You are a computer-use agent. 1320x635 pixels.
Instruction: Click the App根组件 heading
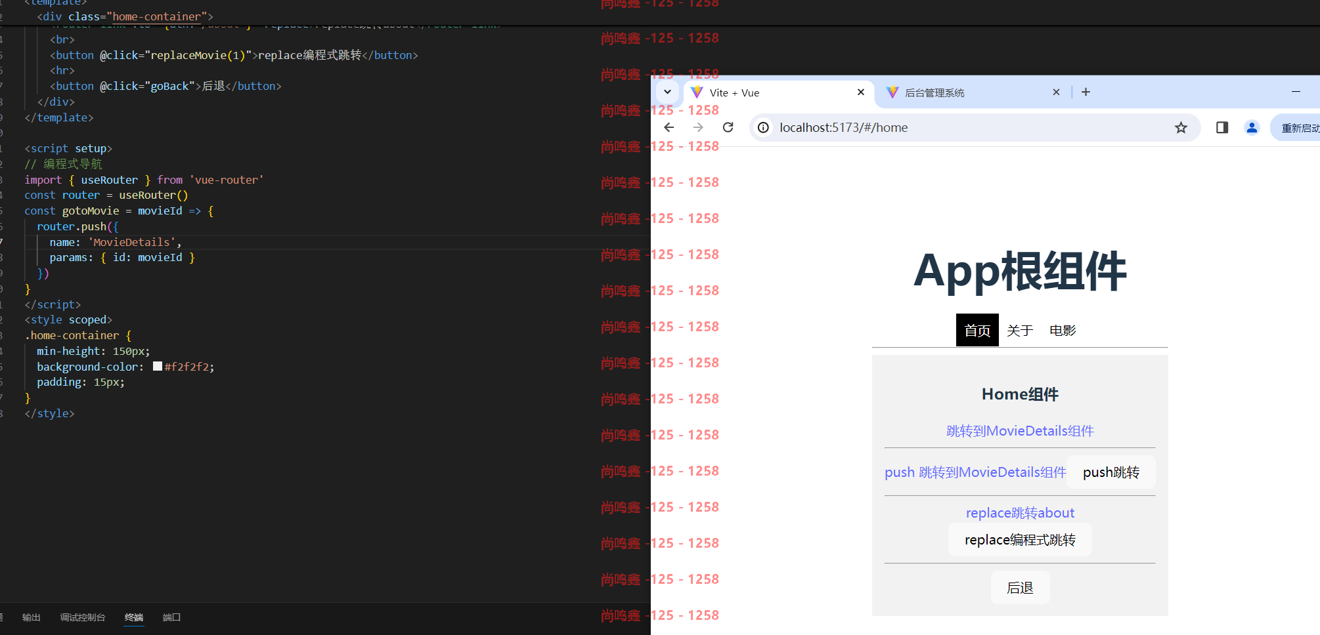pos(1020,271)
